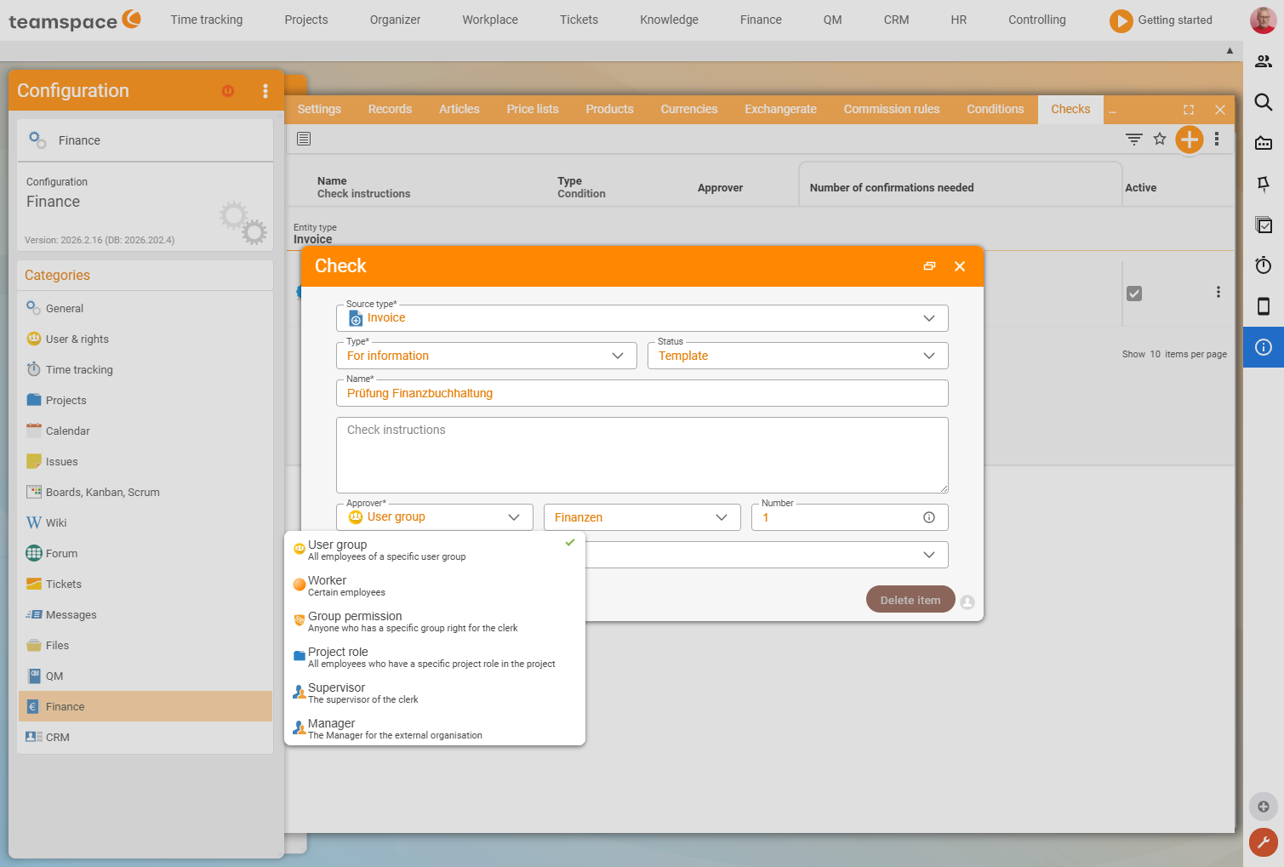Click the Getting started play icon

[x=1121, y=20]
